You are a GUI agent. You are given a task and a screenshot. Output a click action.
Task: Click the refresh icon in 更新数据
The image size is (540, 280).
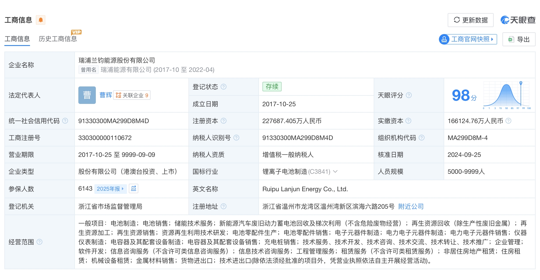point(457,20)
